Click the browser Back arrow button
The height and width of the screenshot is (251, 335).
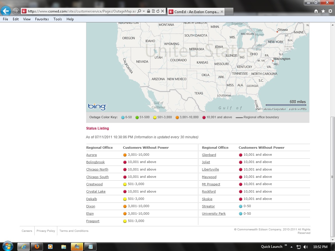(6, 11)
